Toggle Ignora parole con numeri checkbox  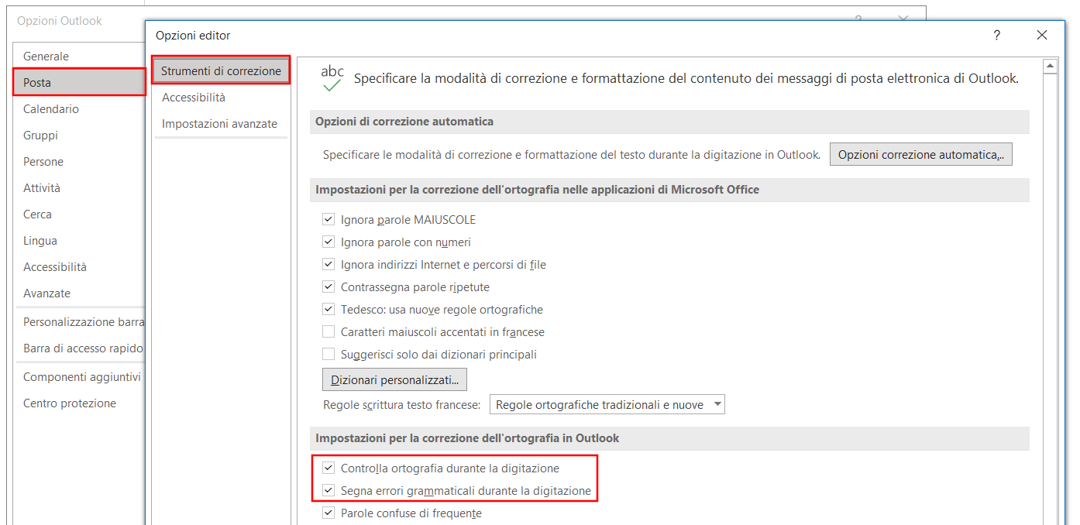coord(328,242)
